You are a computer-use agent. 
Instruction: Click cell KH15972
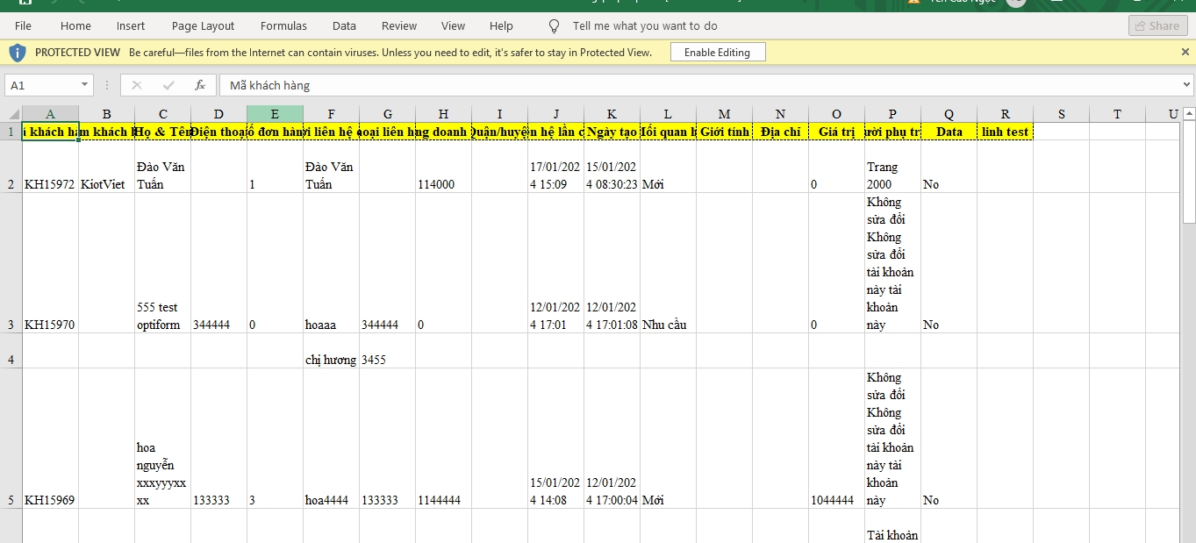coord(50,167)
